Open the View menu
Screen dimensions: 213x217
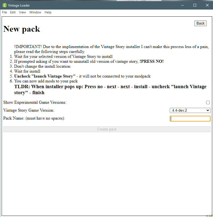click(23, 12)
